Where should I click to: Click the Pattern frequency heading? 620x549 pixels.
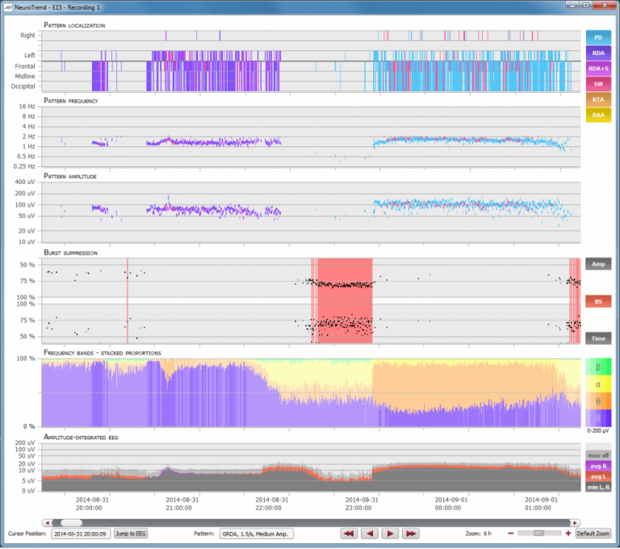click(x=71, y=101)
